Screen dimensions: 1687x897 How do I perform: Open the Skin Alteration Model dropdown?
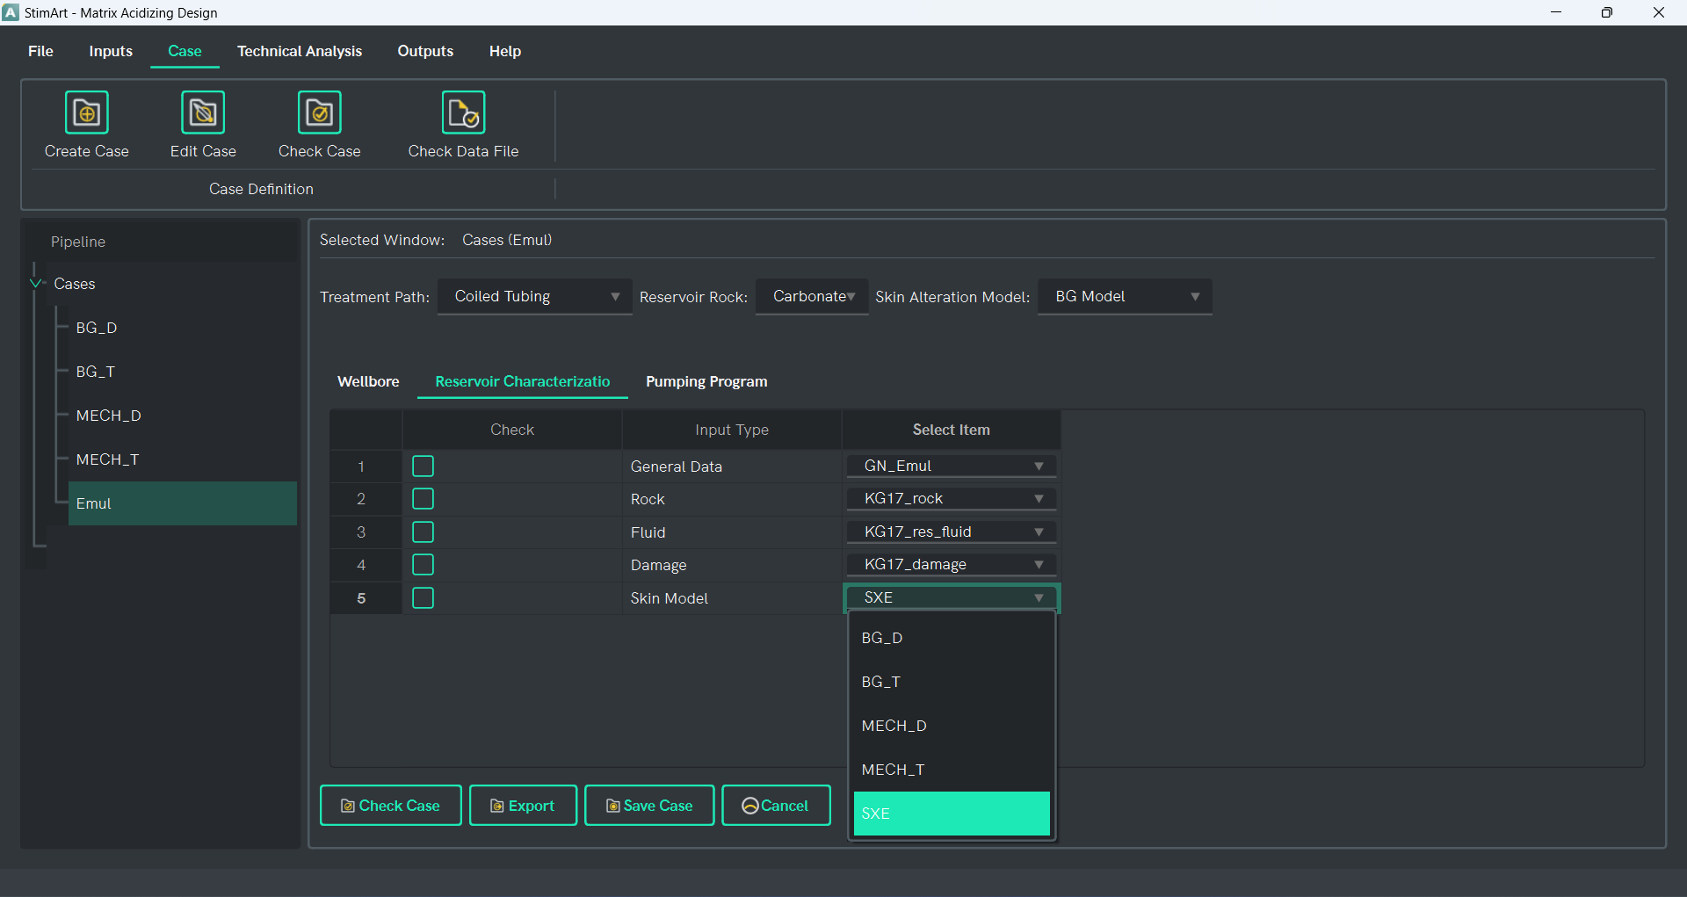[1125, 297]
